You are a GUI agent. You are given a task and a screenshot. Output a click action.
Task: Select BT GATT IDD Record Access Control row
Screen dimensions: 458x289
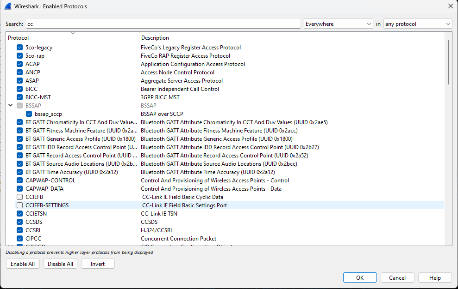click(x=229, y=147)
